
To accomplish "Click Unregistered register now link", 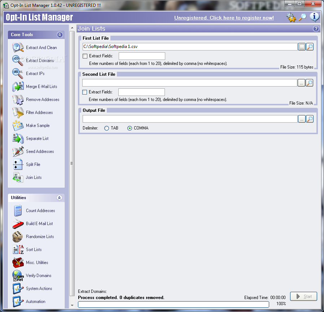I will coord(224,18).
